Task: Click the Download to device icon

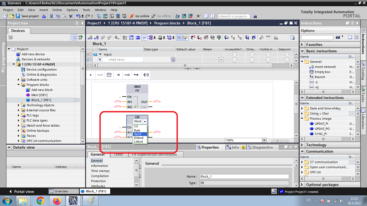Action: (105, 16)
